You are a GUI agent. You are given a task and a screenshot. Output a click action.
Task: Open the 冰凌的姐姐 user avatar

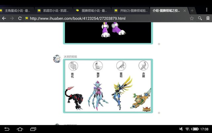[57, 59]
